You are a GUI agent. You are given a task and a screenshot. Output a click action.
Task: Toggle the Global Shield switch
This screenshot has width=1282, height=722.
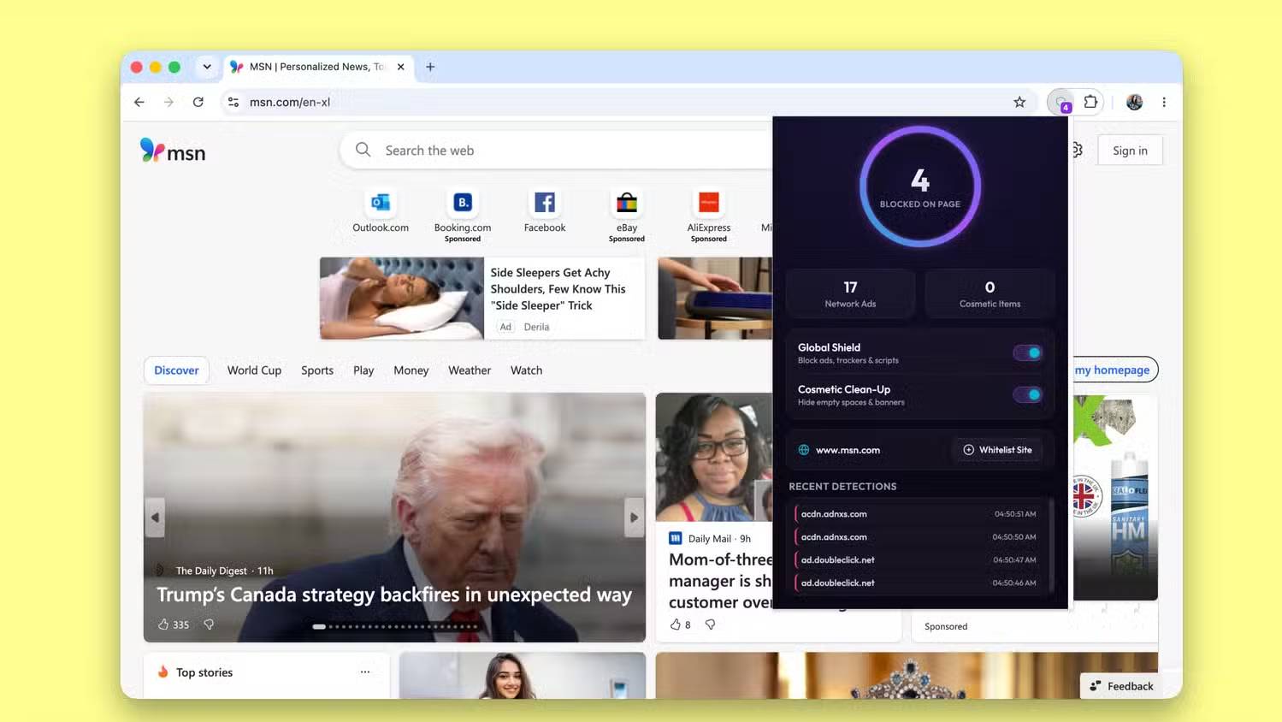click(x=1027, y=352)
